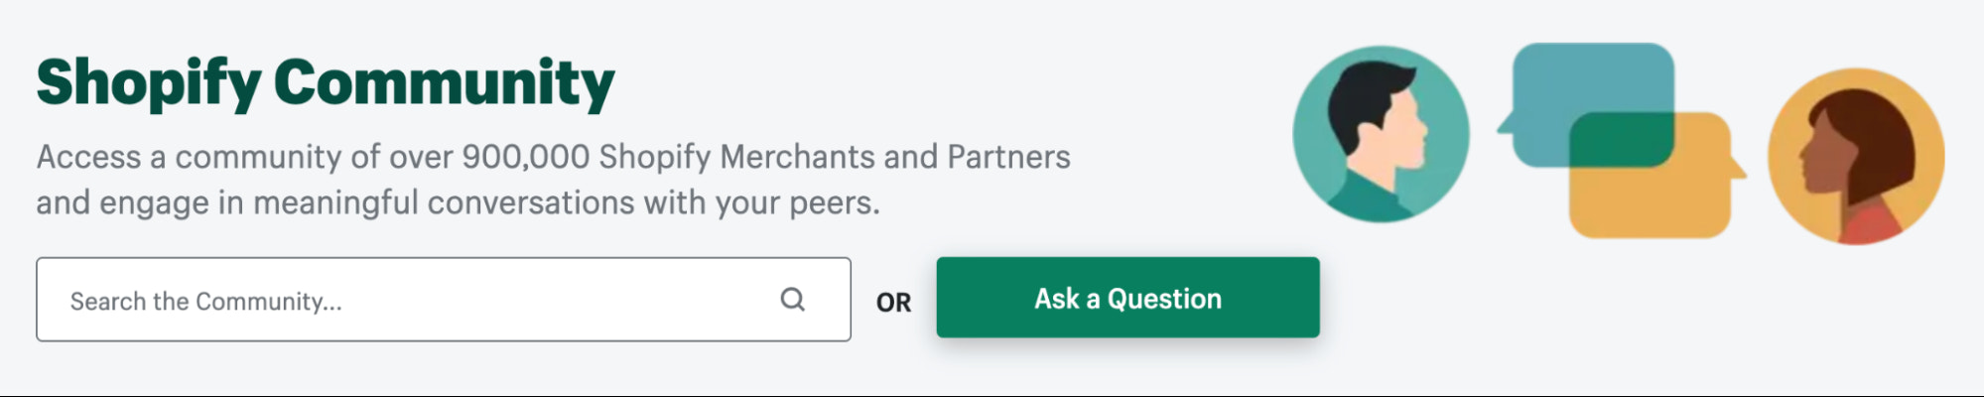This screenshot has width=1984, height=397.
Task: Click the word "Community" in the title
Action: (x=444, y=82)
